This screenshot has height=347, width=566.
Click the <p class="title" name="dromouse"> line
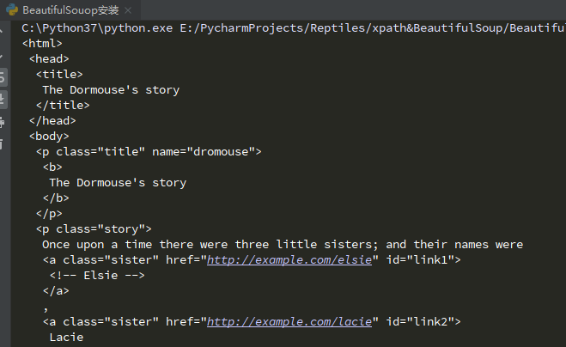click(x=148, y=152)
